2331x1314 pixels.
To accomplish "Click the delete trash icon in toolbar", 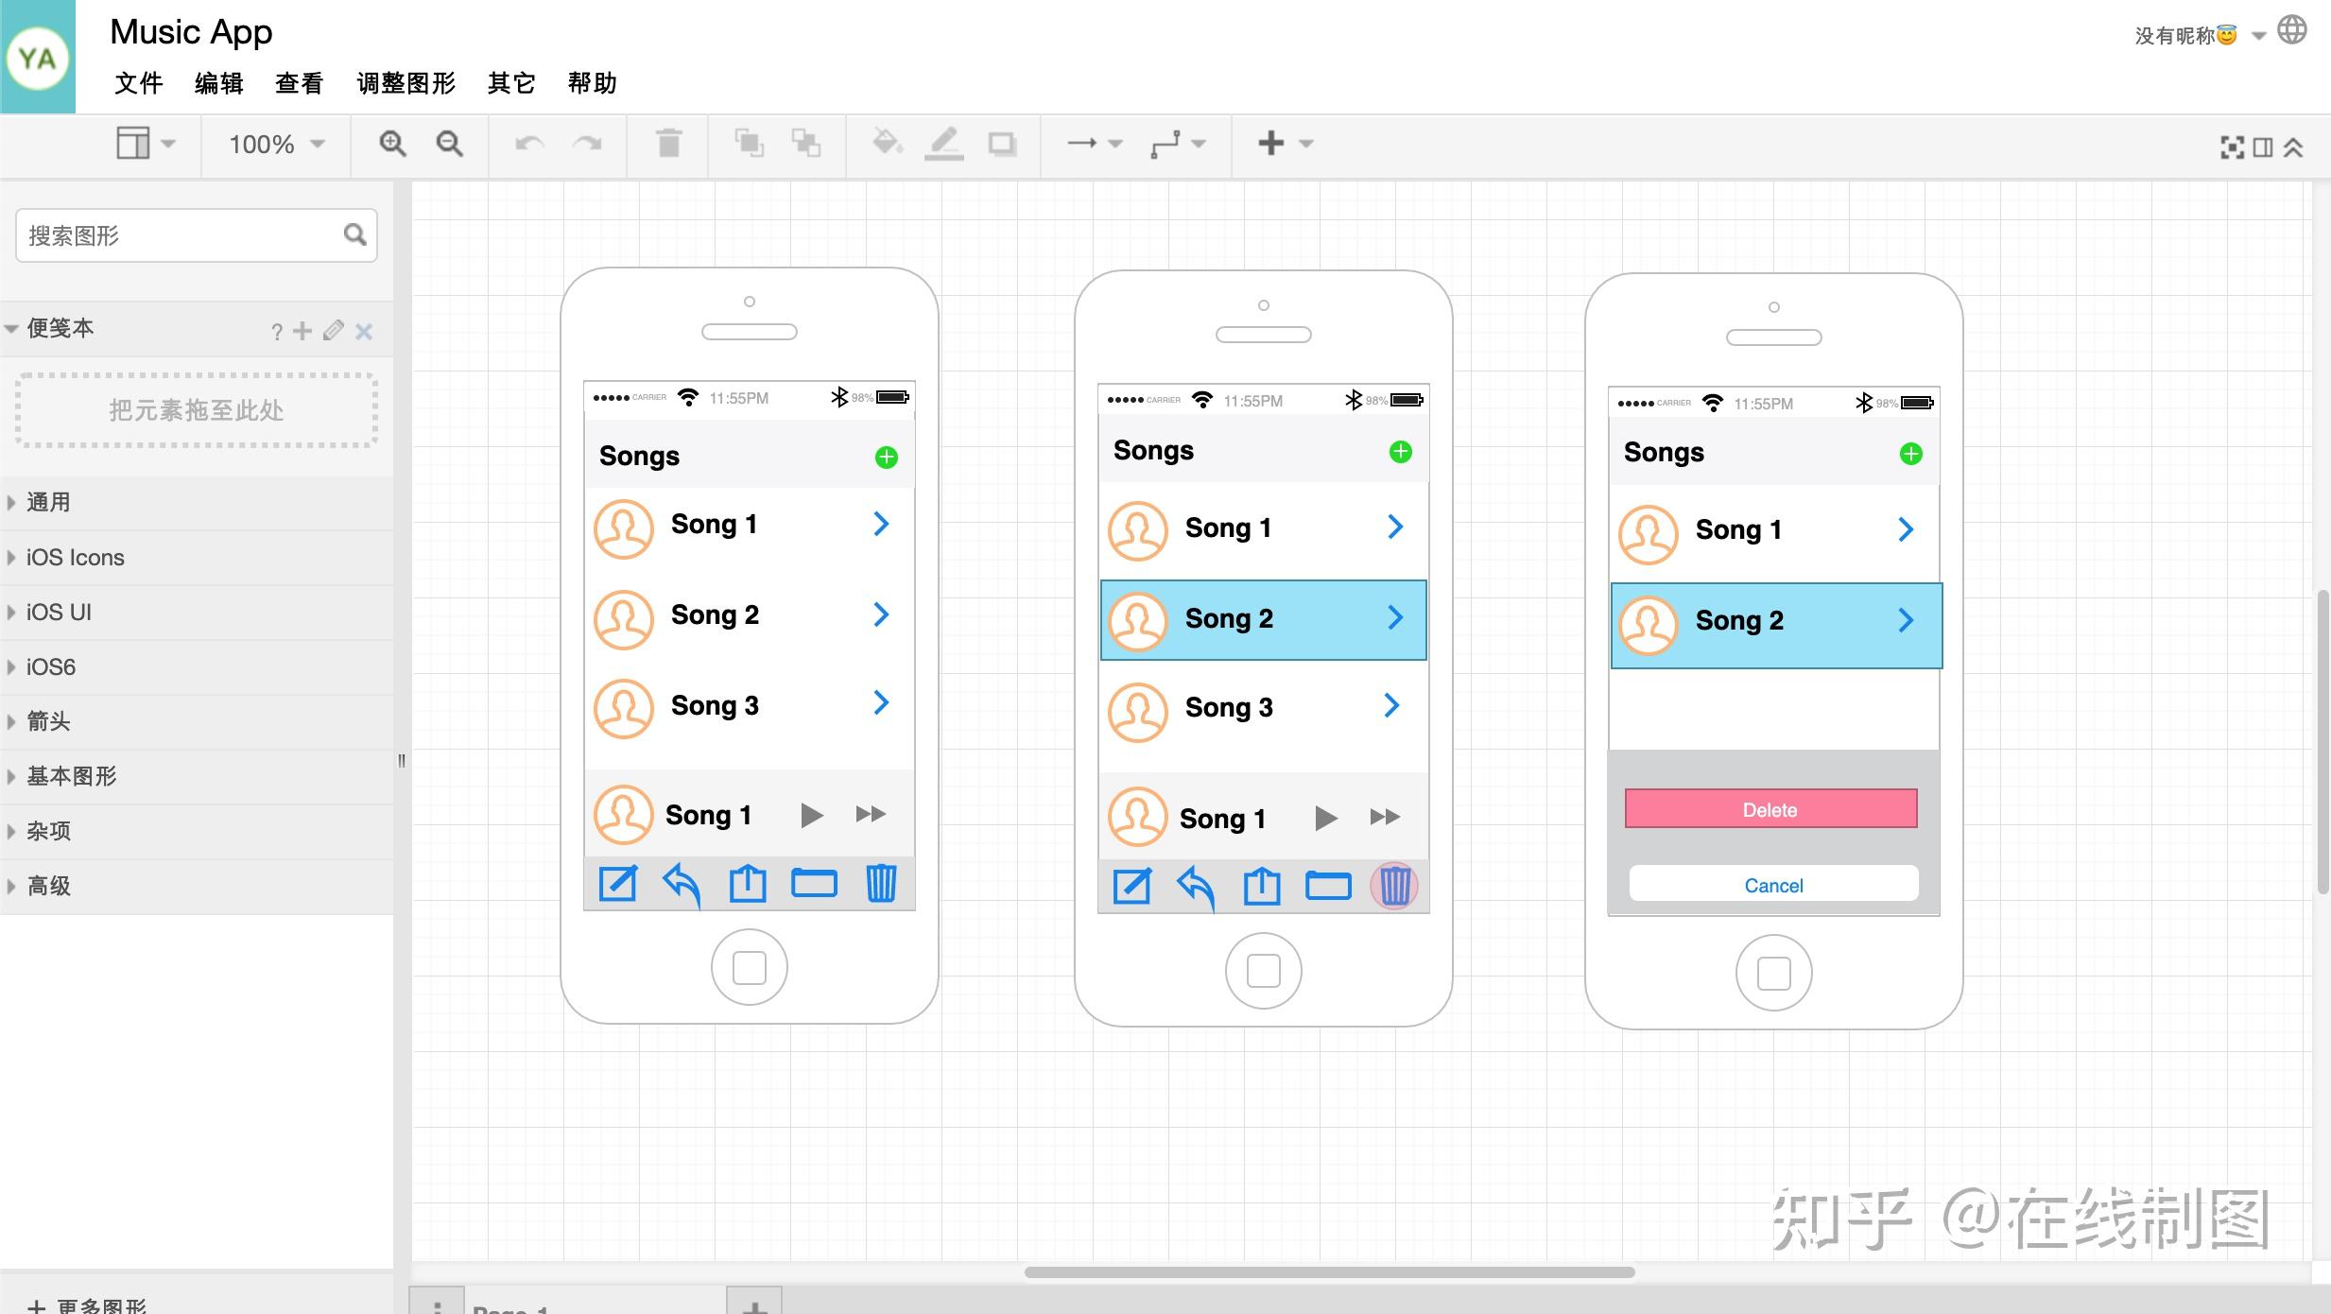I will point(668,144).
